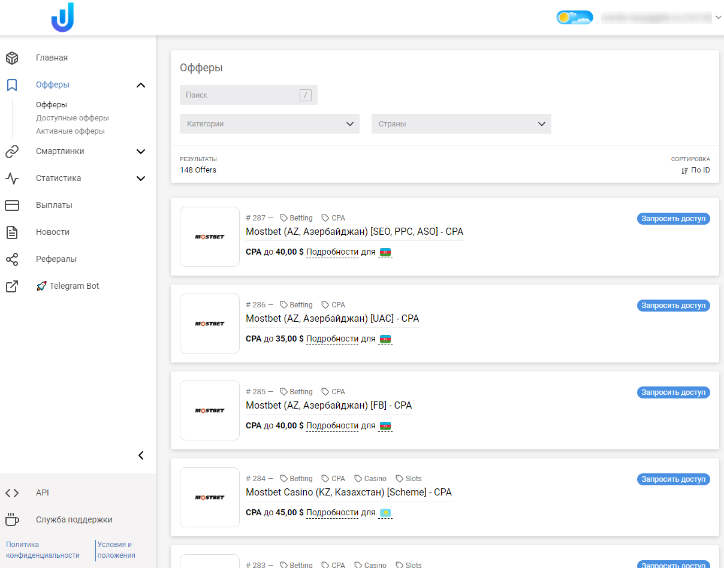Select Активные офферы submenu item

(x=70, y=131)
